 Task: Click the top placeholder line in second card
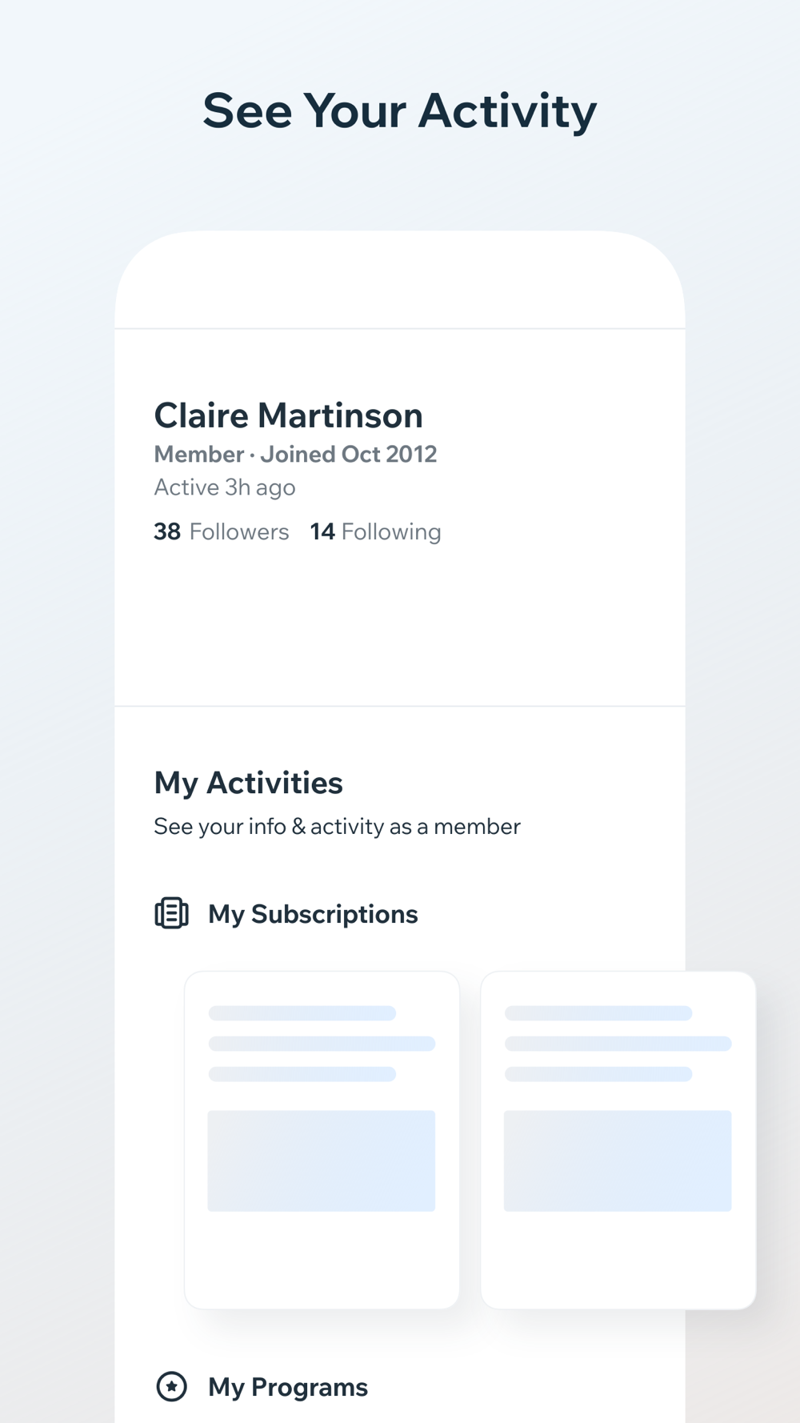598,1013
